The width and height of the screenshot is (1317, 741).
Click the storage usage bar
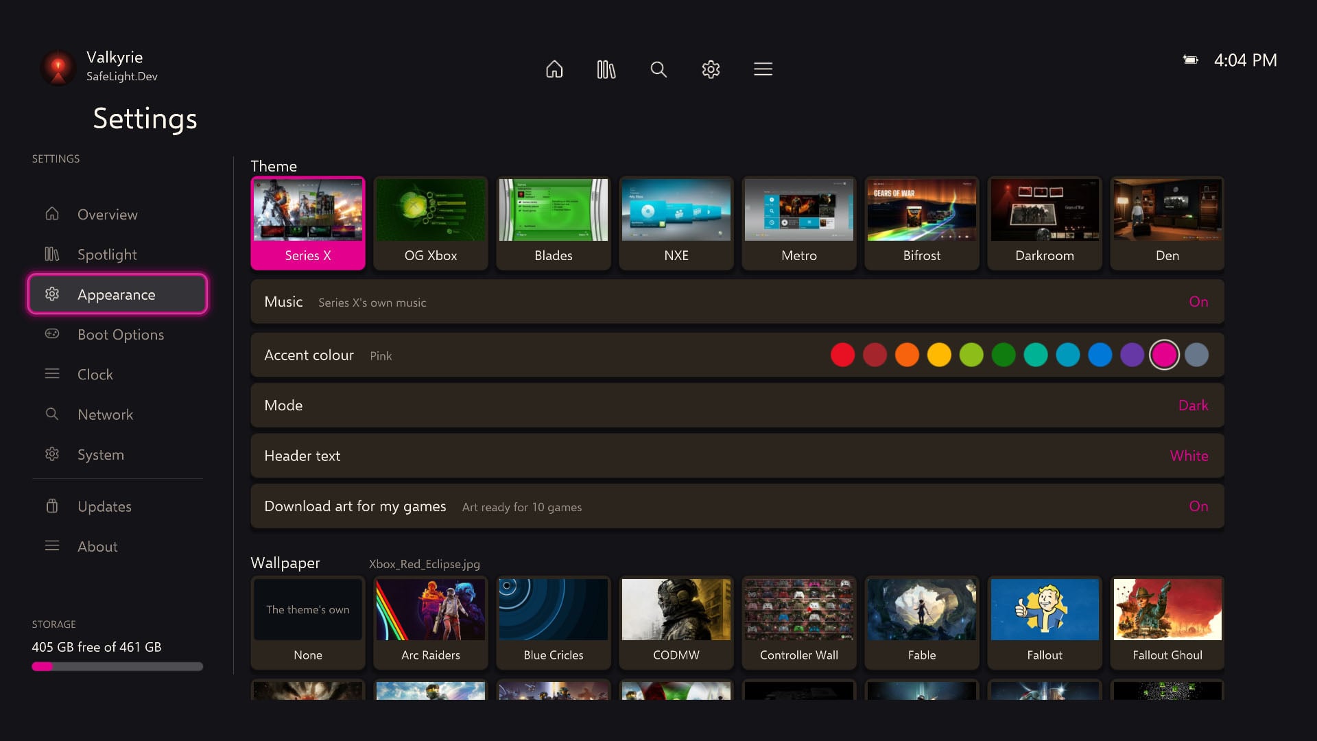tap(117, 666)
